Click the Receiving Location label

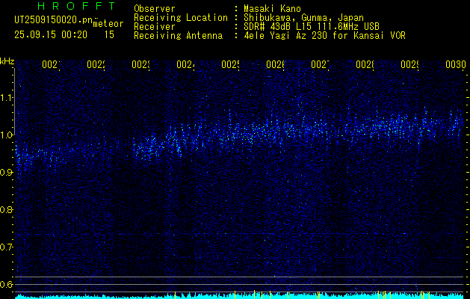point(181,18)
